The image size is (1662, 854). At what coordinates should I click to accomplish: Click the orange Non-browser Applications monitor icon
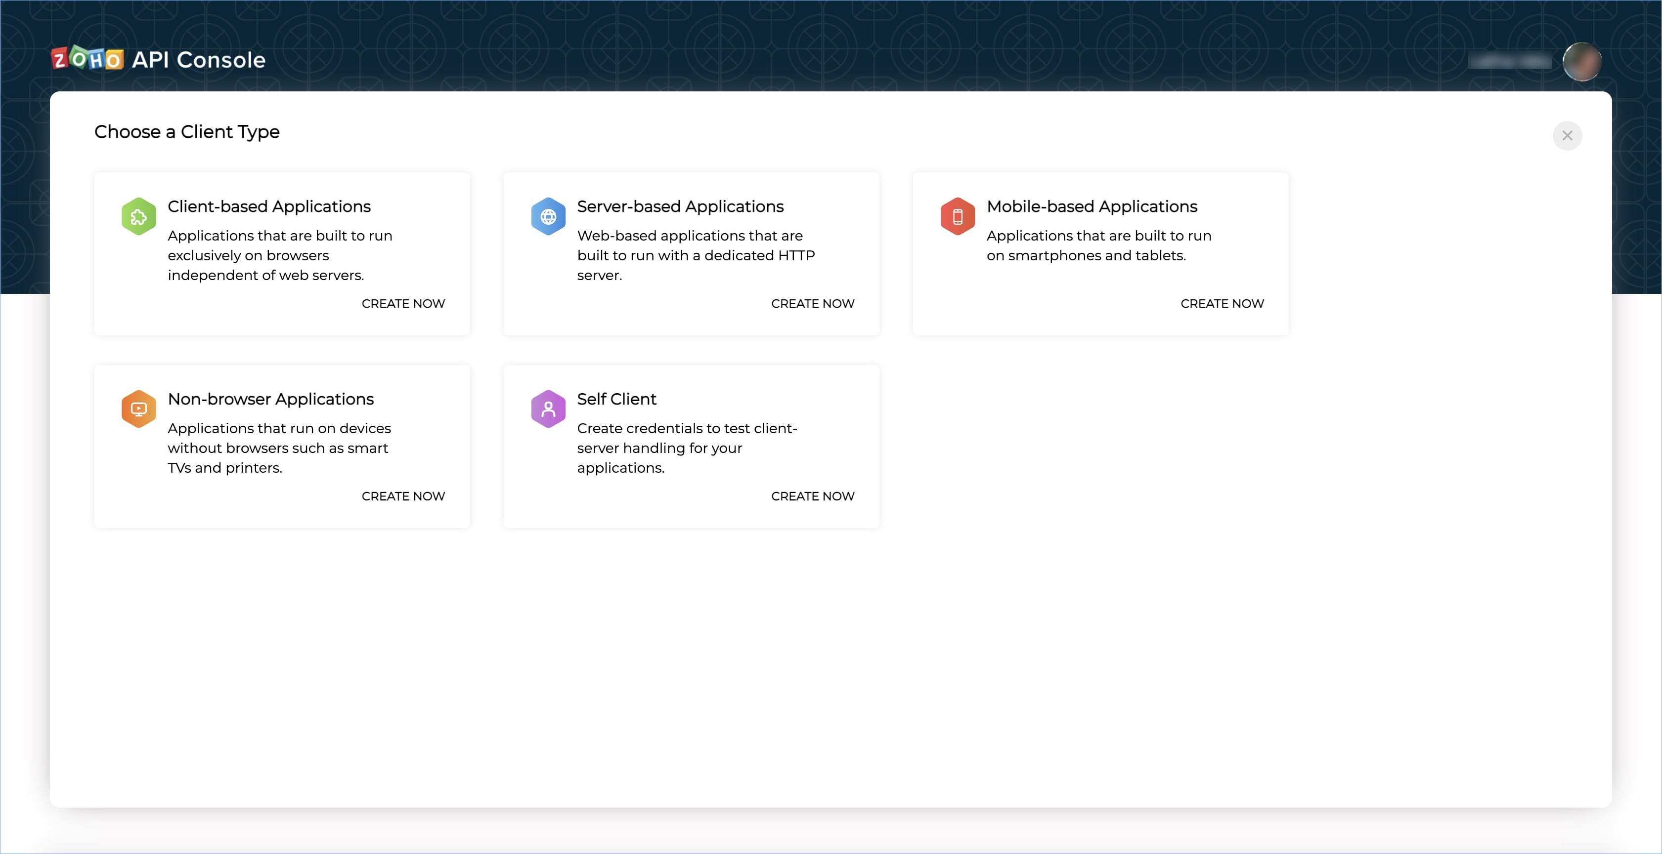tap(139, 408)
